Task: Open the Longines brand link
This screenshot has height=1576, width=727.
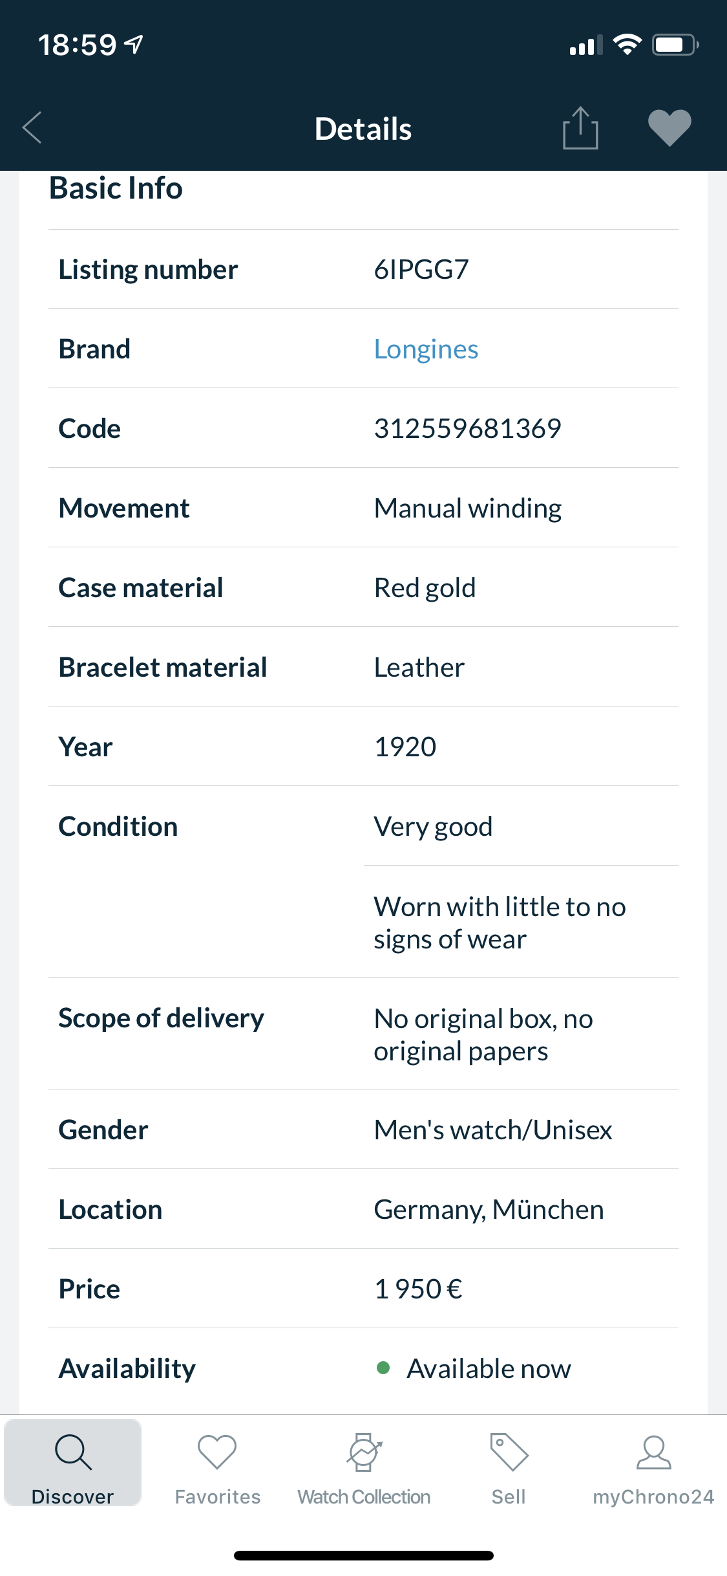Action: tap(426, 349)
